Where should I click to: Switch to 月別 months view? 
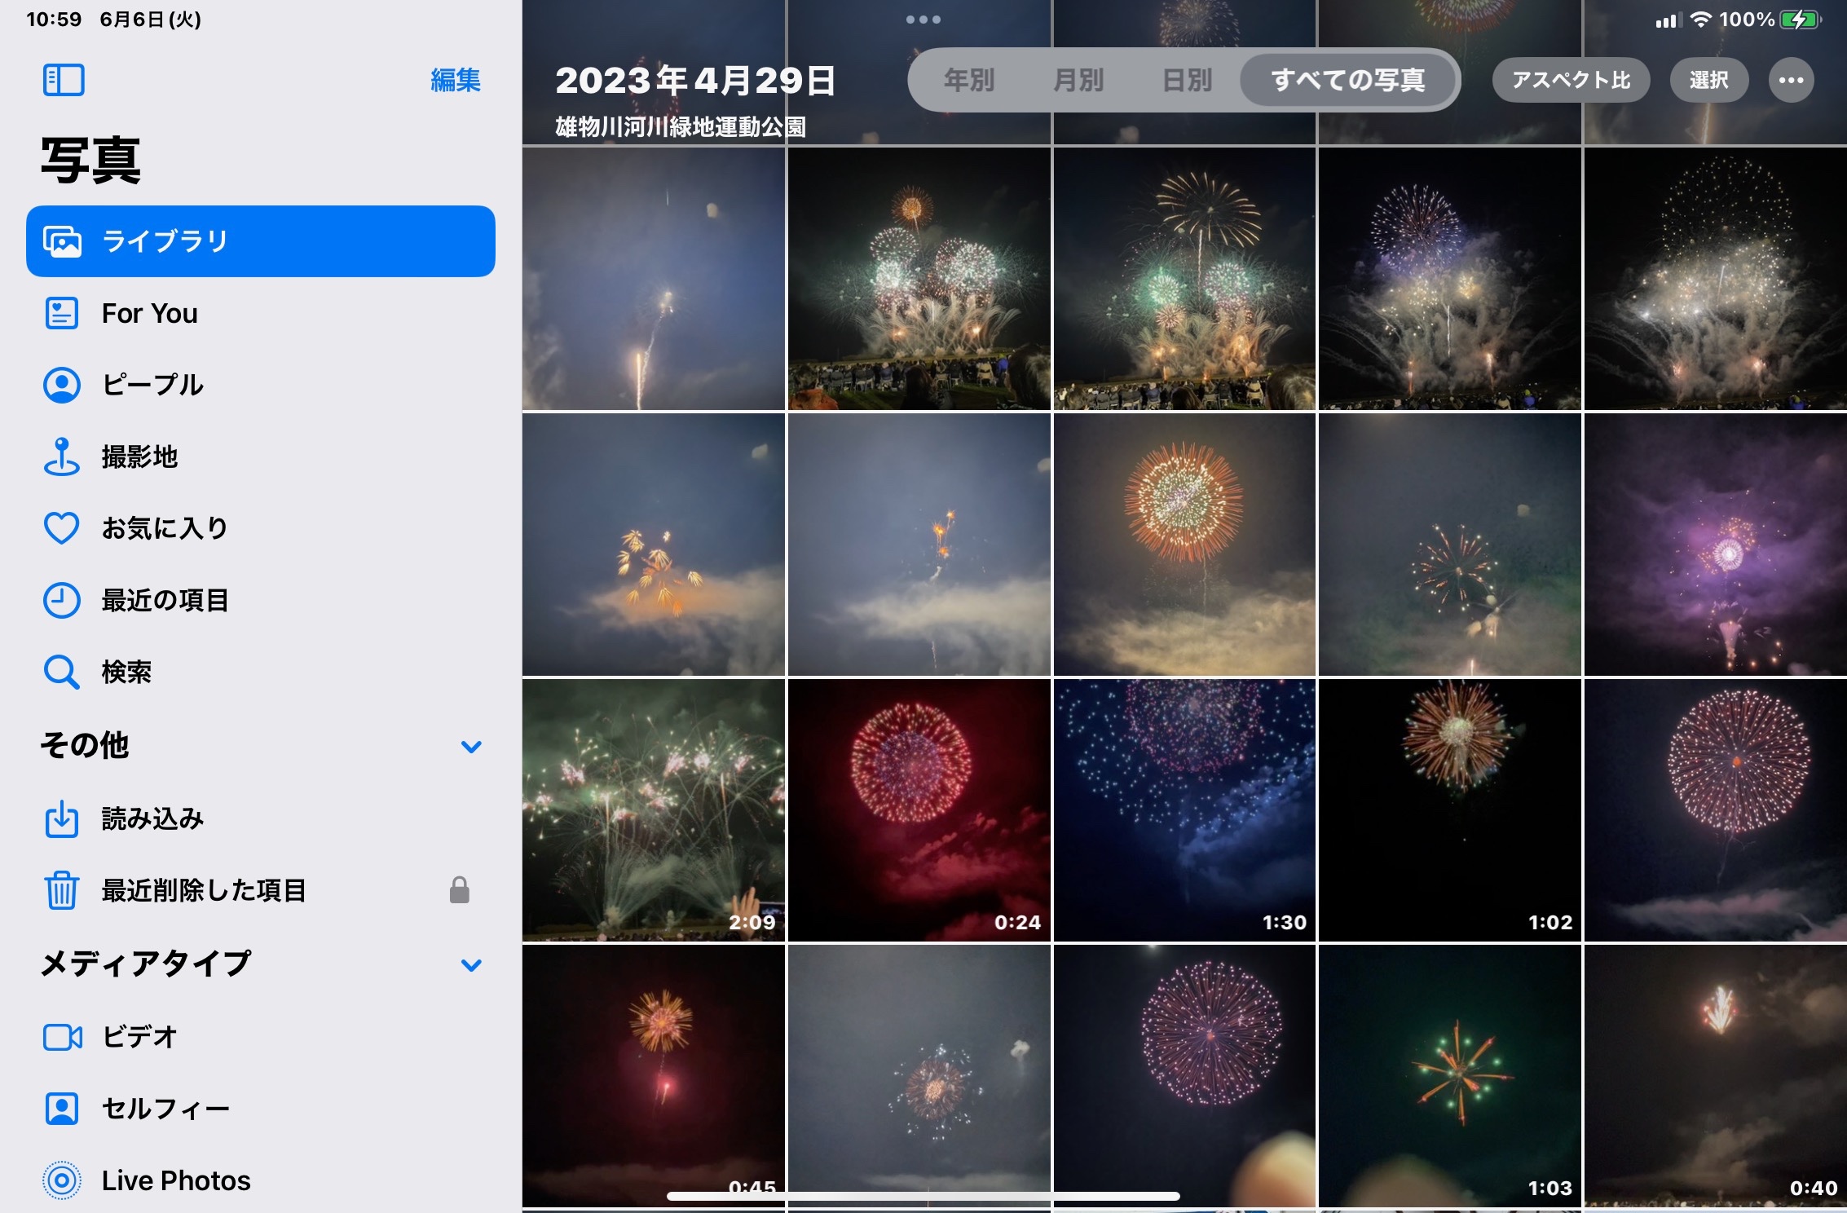tap(1078, 80)
